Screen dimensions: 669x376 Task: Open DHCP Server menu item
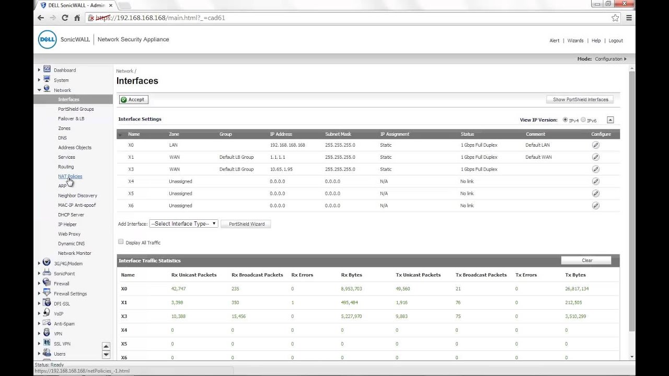point(71,215)
